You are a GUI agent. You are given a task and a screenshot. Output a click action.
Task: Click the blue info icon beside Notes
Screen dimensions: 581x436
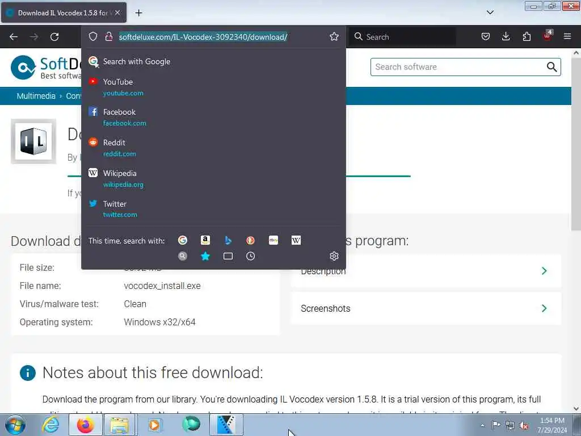(28, 373)
